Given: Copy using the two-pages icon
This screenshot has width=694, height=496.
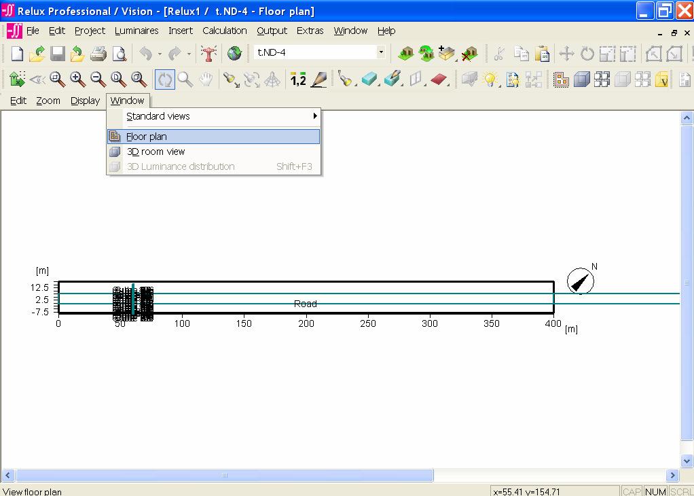Looking at the screenshot, I should (x=521, y=54).
